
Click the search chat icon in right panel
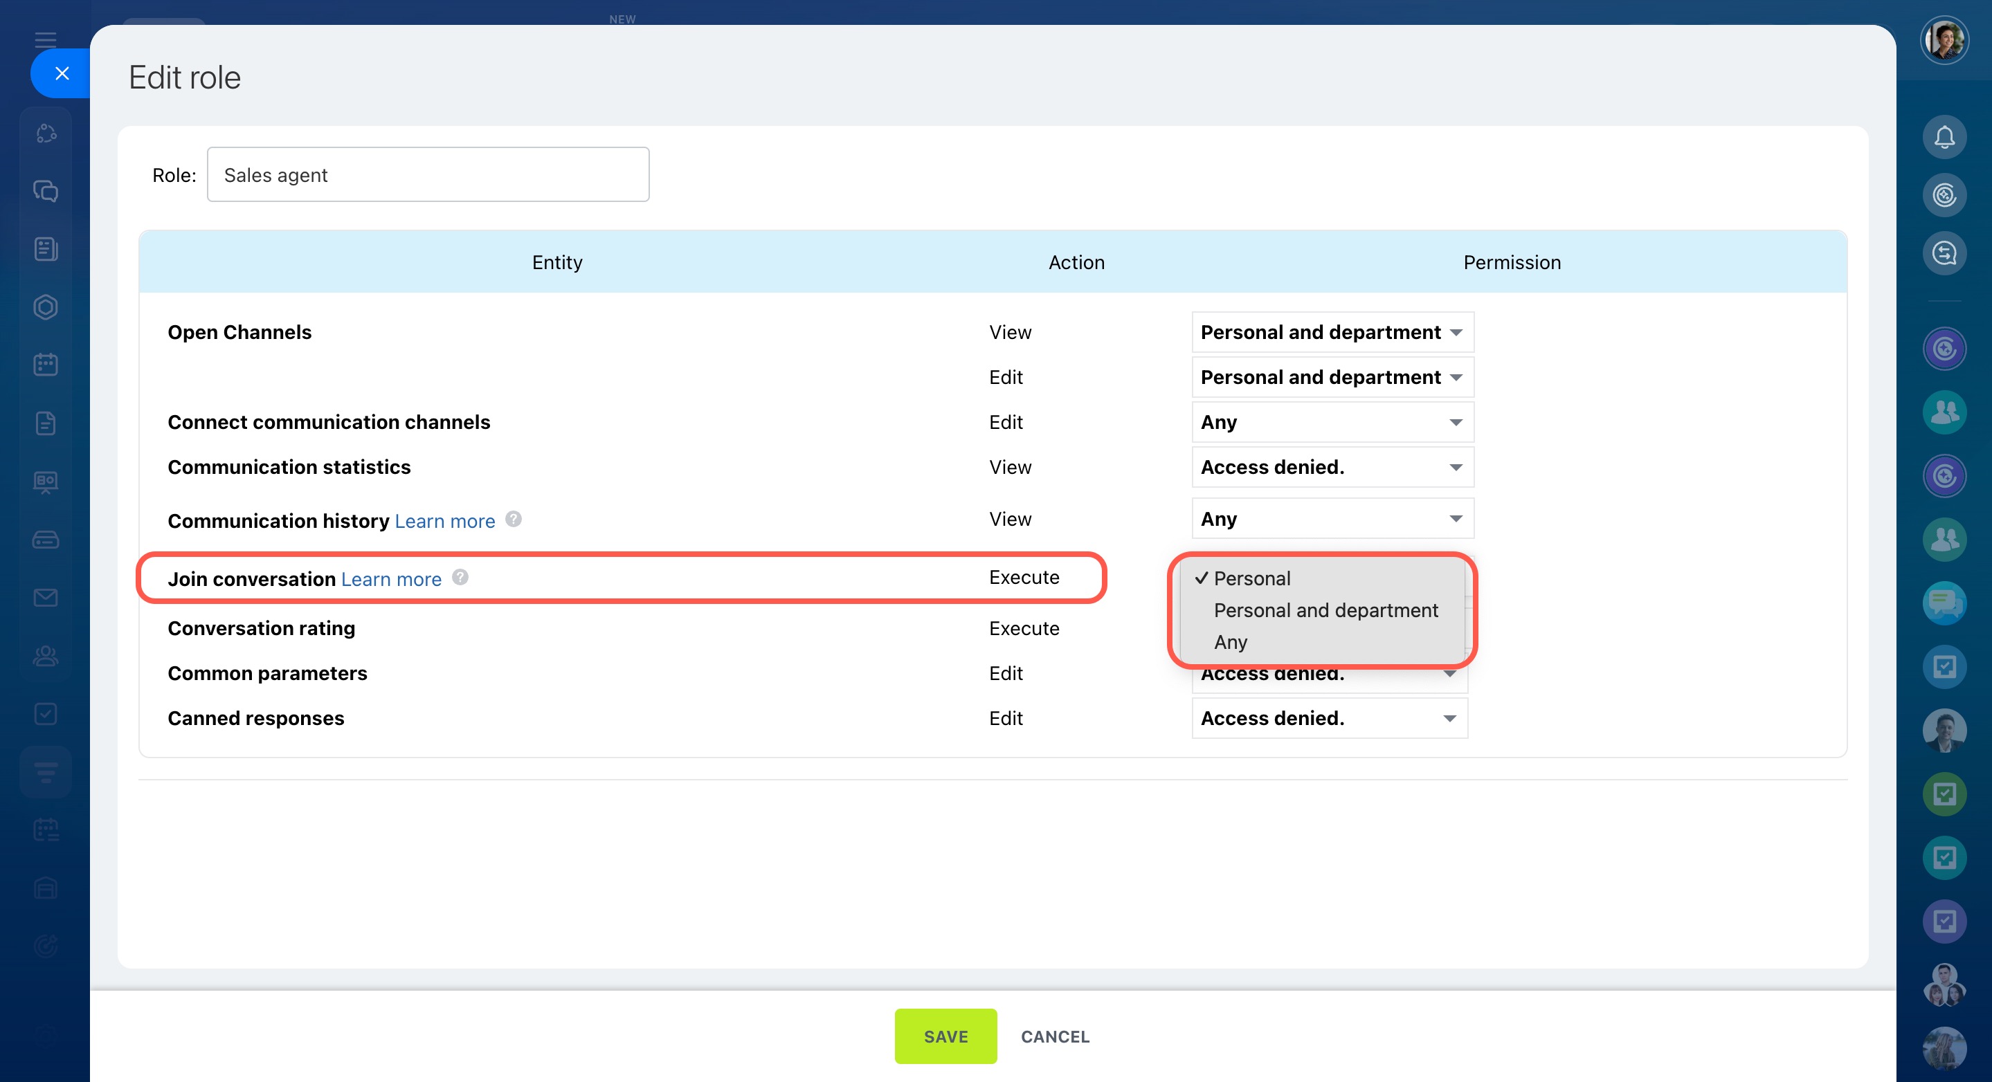[1944, 253]
